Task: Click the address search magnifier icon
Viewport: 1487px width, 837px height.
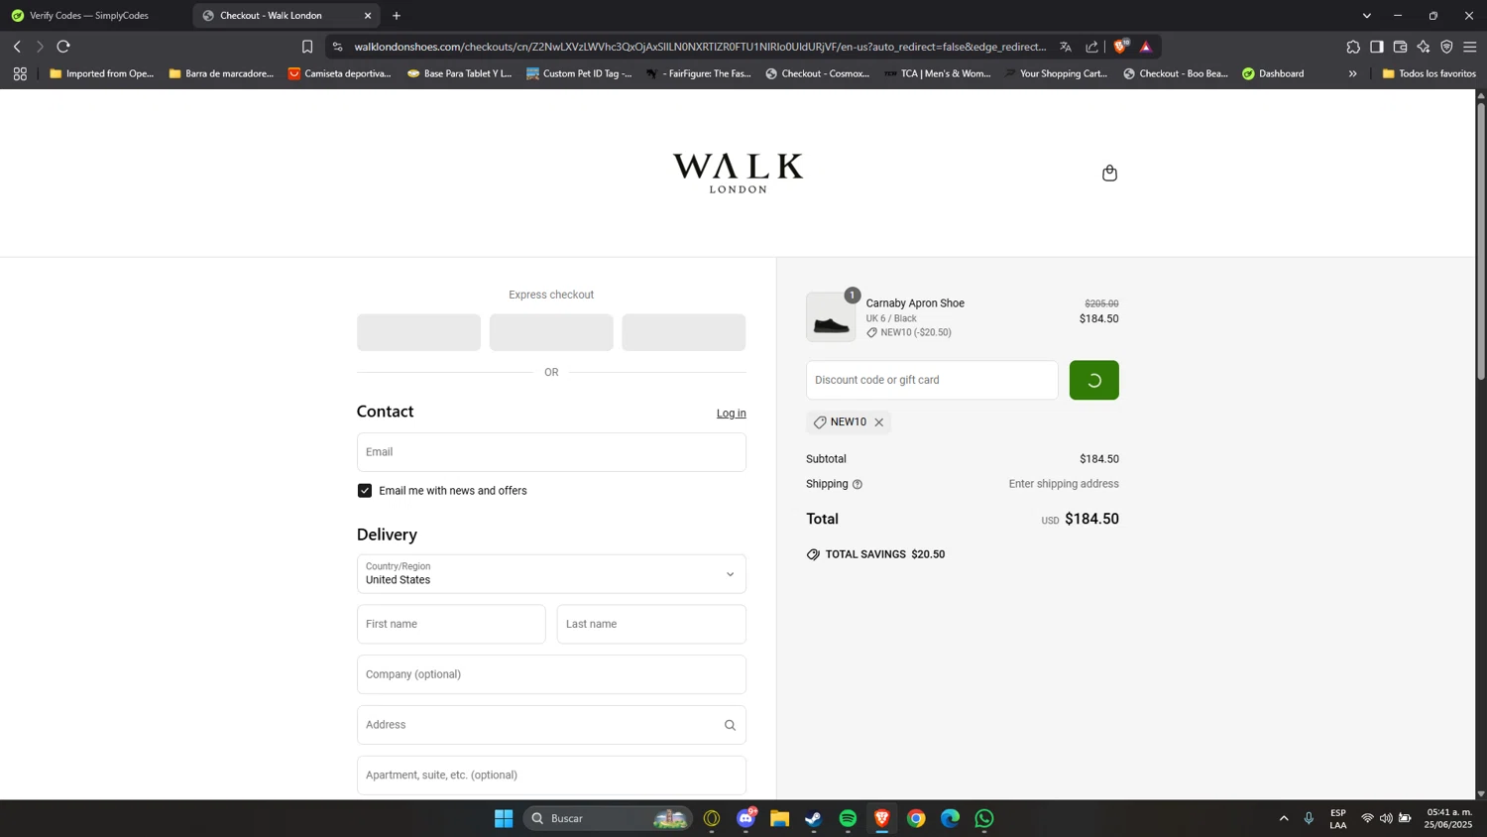Action: [730, 725]
